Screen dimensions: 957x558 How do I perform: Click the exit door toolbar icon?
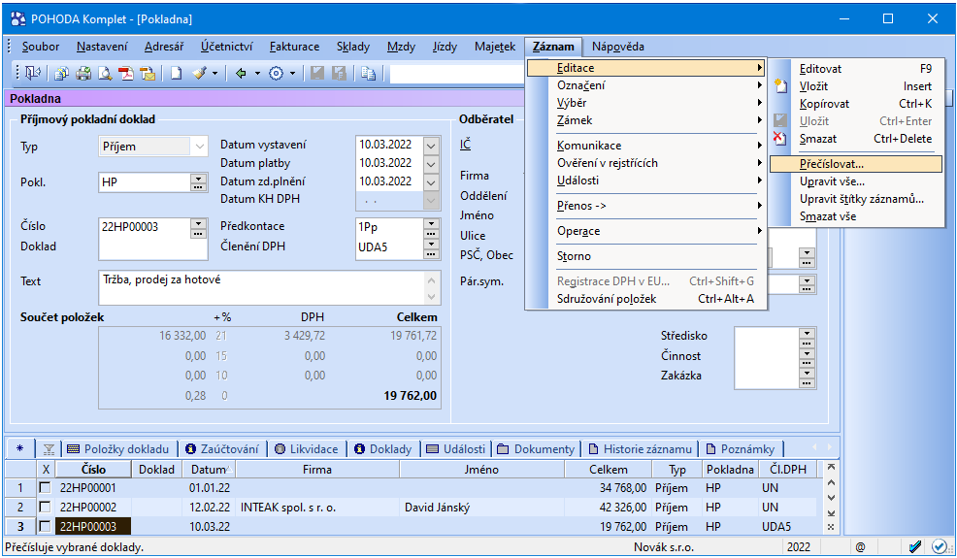point(34,74)
